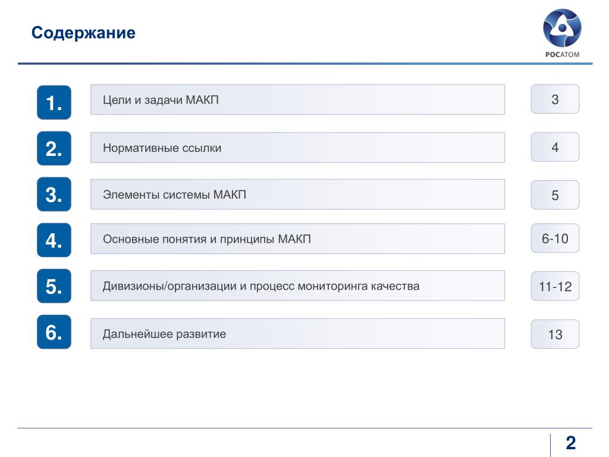The height and width of the screenshot is (457, 609).
Task: Go to page 5 box
Action: pyautogui.click(x=555, y=195)
